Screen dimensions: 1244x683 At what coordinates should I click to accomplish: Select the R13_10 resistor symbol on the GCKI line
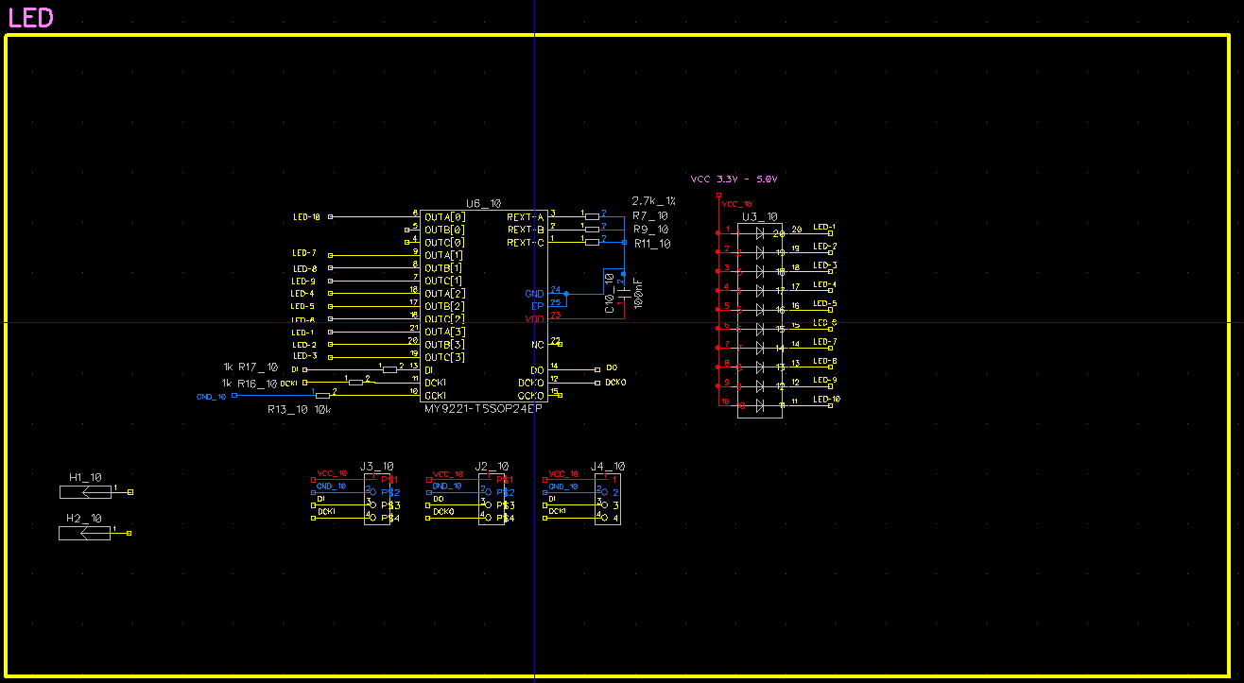(x=322, y=395)
